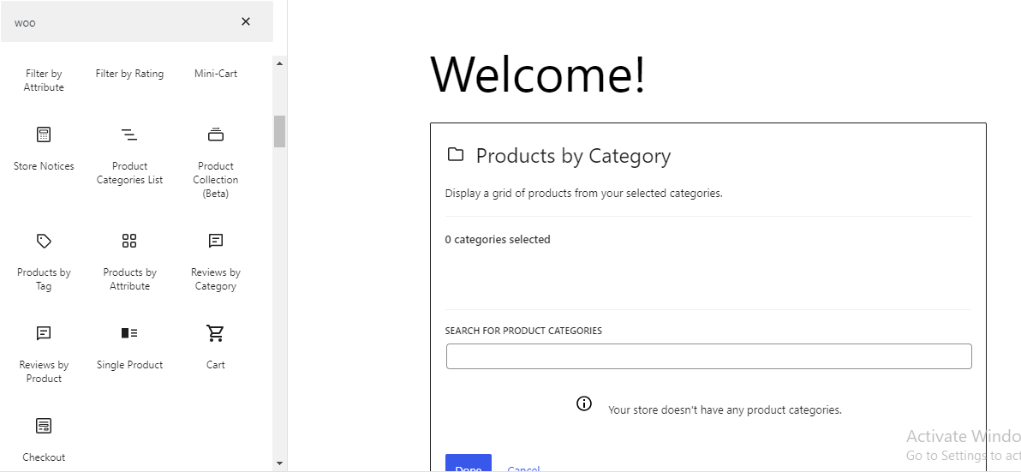Insert the Products by Tag block

[44, 260]
